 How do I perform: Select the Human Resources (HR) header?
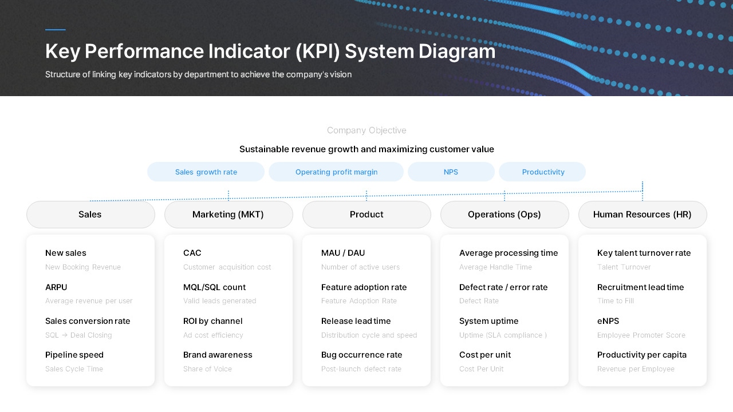(x=643, y=214)
